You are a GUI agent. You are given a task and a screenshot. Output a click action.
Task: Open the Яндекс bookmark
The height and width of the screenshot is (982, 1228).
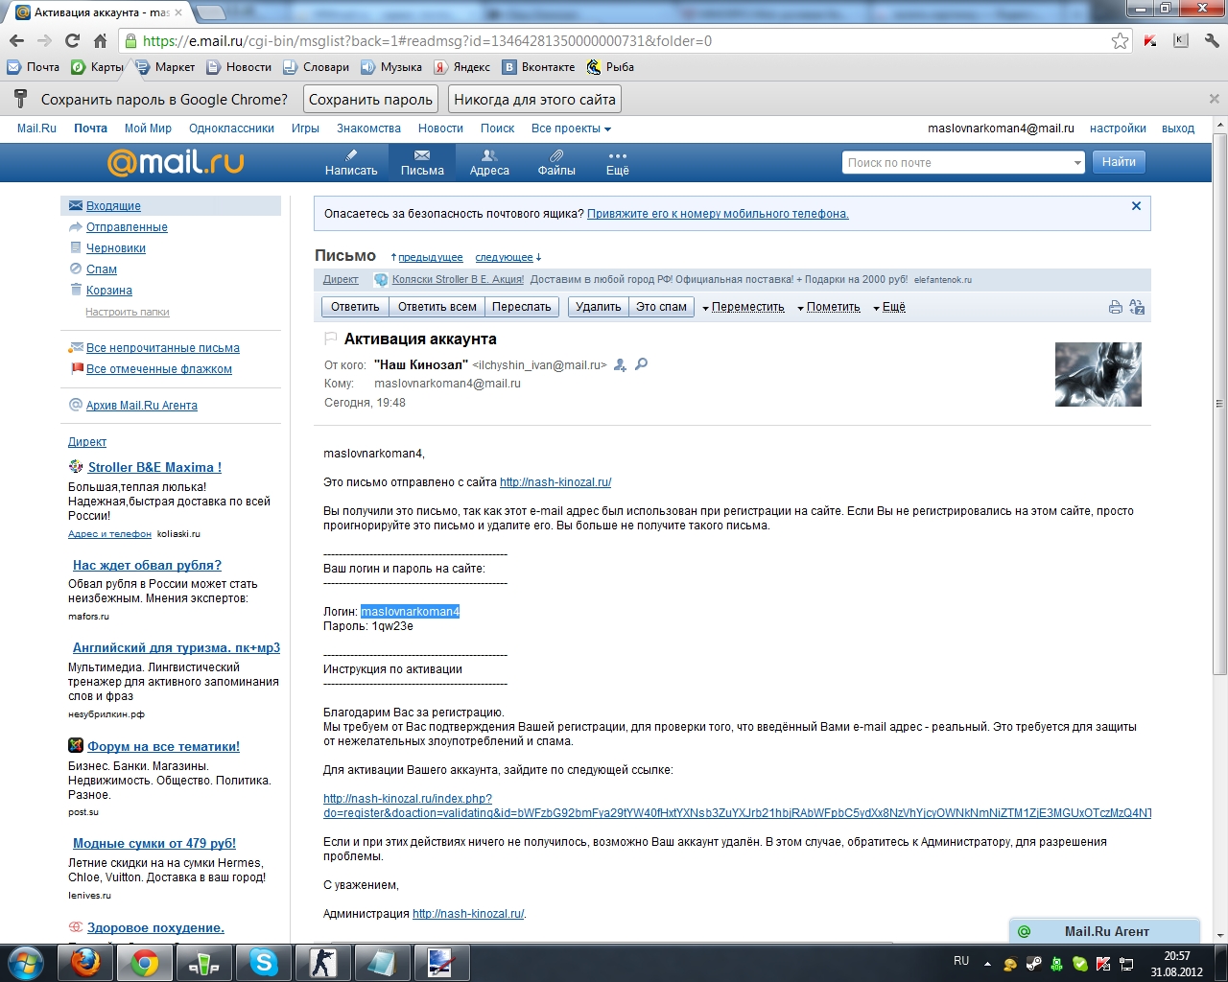pyautogui.click(x=461, y=67)
